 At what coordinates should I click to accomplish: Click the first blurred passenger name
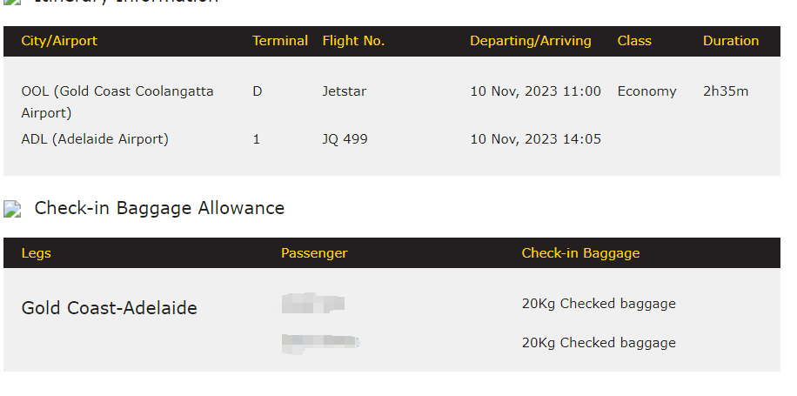click(x=313, y=304)
